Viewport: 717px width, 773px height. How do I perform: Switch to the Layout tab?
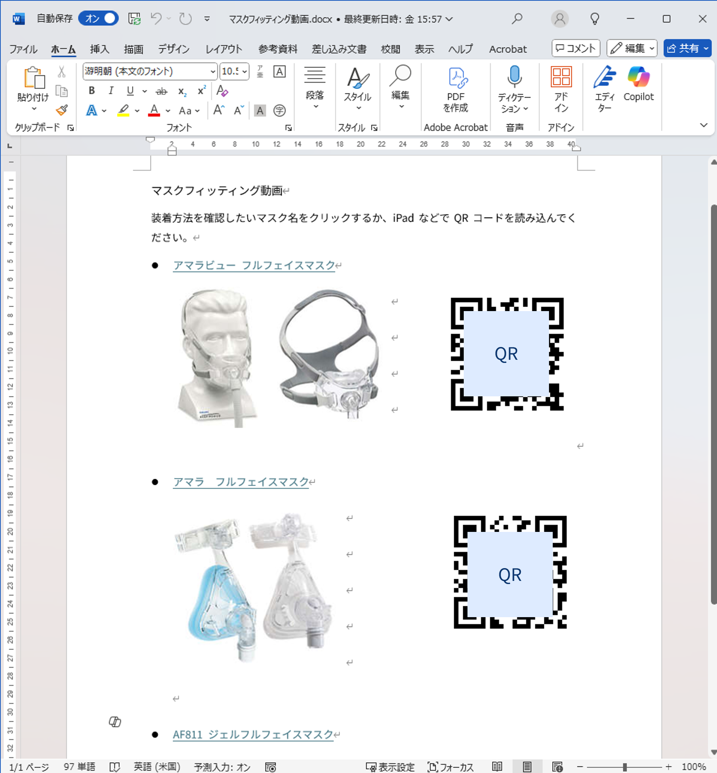tap(224, 49)
